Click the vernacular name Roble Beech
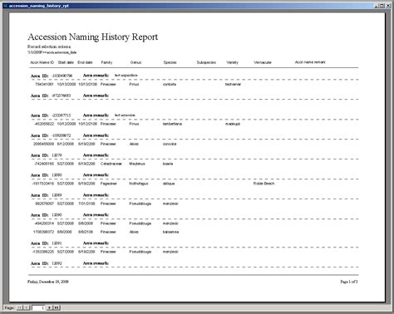 [x=263, y=184]
